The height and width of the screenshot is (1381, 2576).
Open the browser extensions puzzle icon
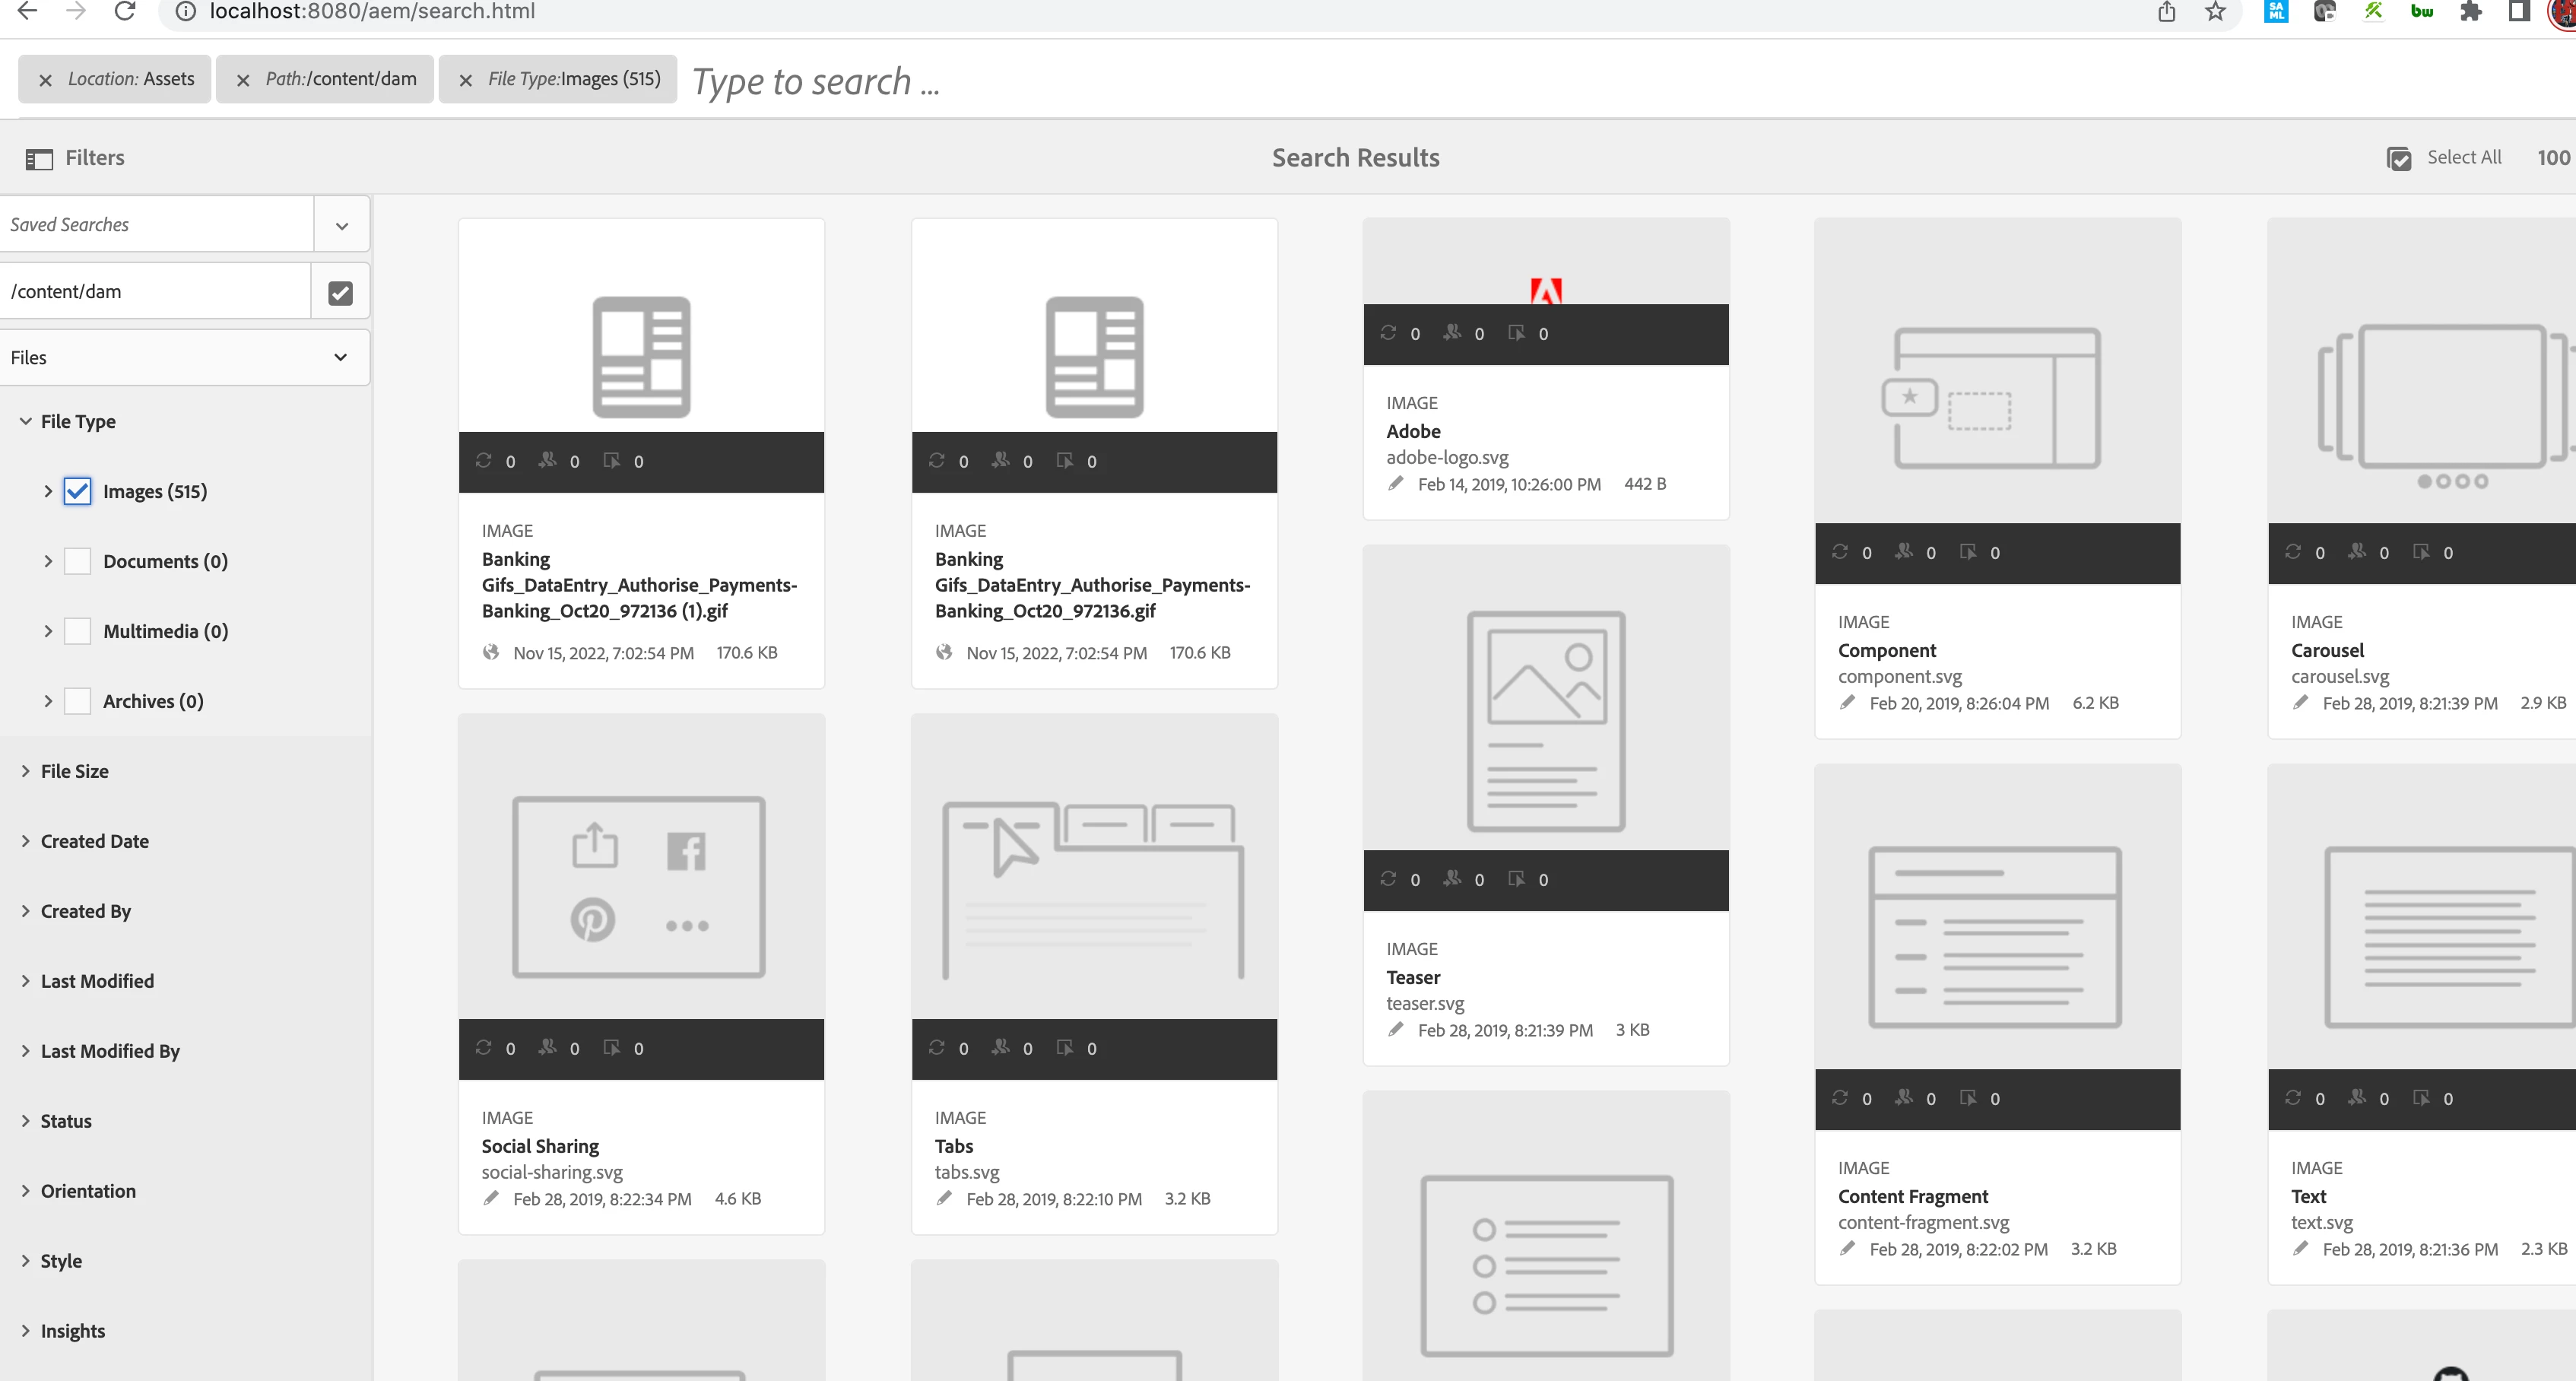(2471, 12)
